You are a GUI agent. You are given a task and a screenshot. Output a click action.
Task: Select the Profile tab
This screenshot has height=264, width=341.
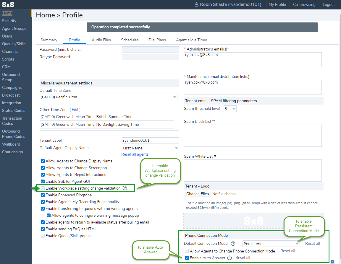[74, 40]
